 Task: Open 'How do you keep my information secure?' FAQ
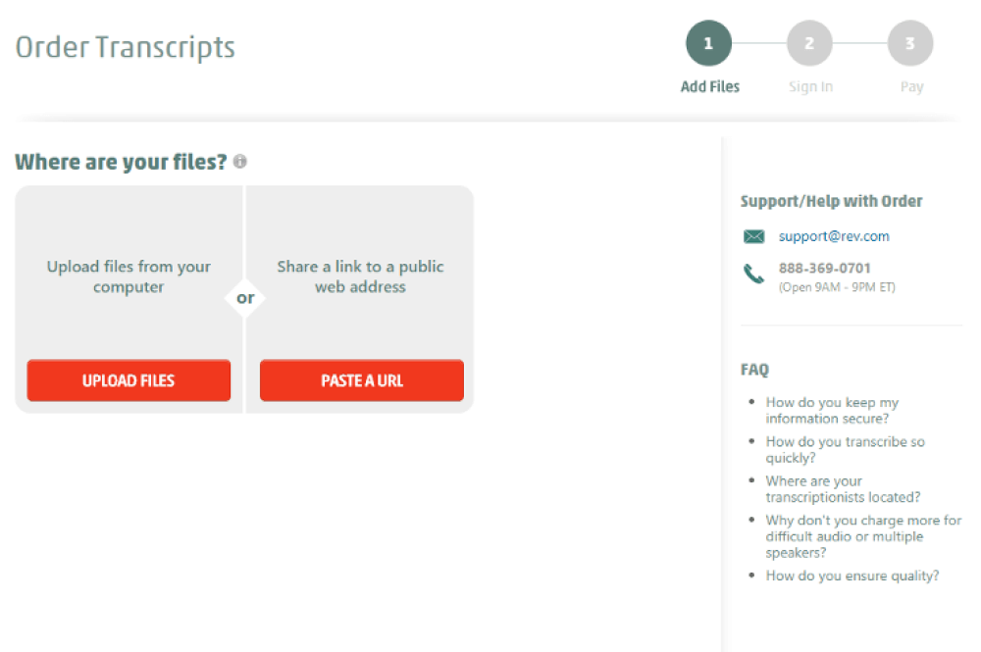click(x=832, y=411)
